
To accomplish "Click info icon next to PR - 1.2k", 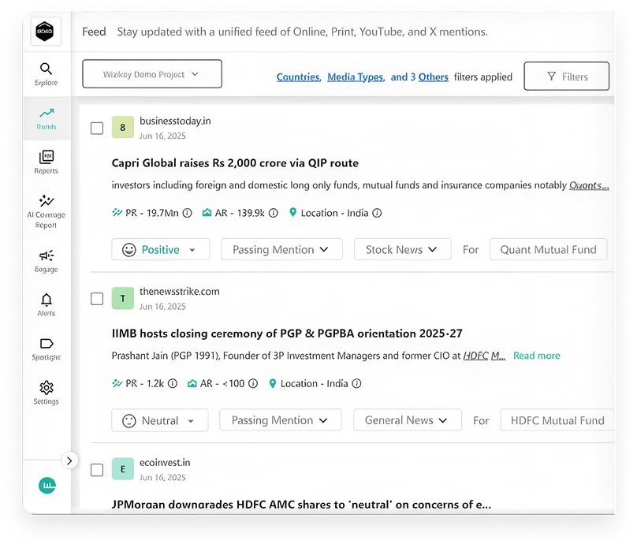I will 173,383.
